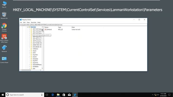173x97 pixels.
Task: Click the ACPI key folder icon
Action: coord(31,53)
